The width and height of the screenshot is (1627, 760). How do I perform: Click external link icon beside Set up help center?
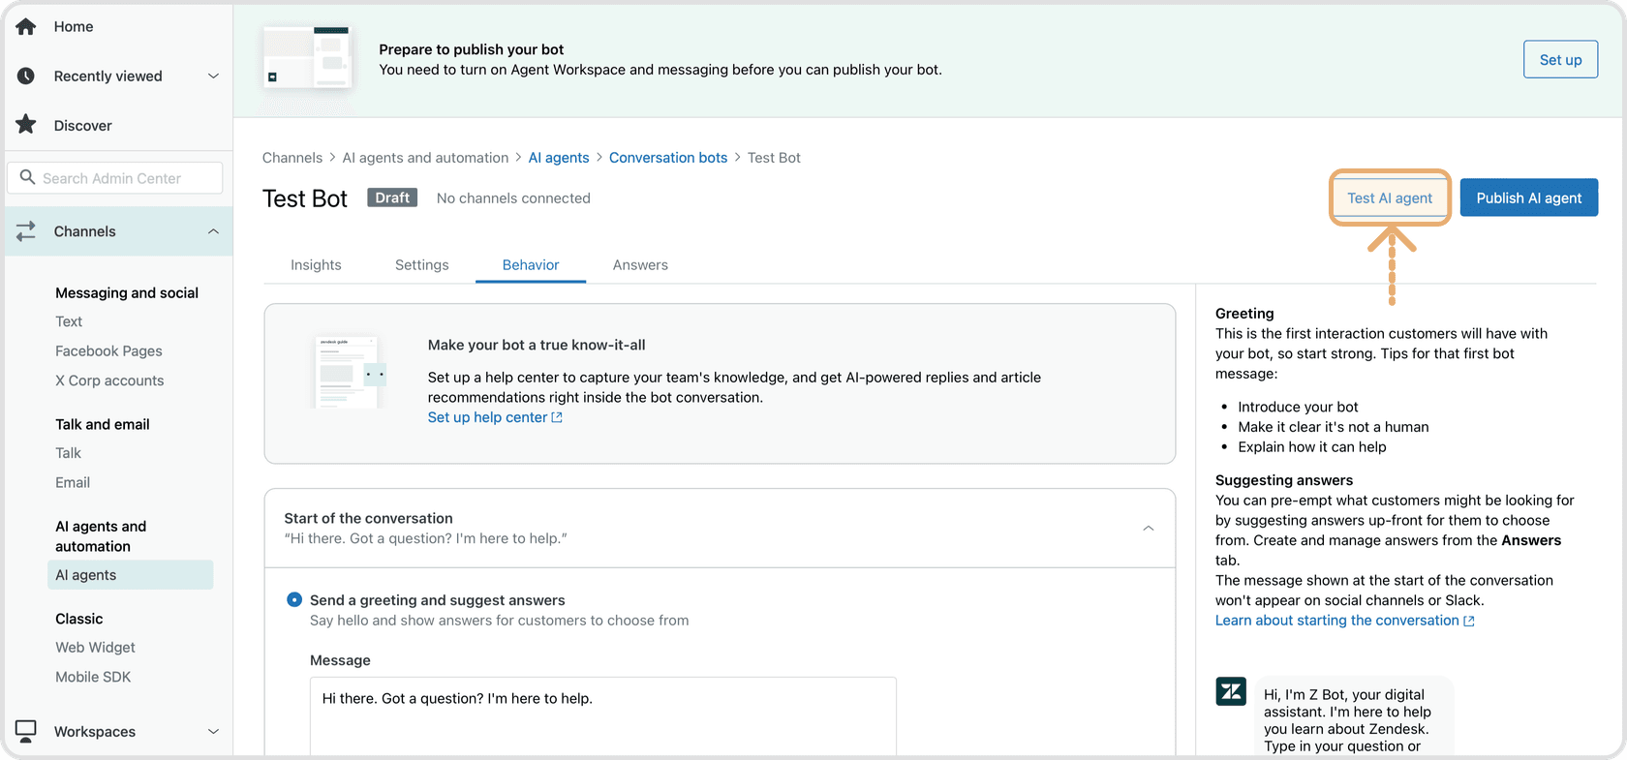click(x=557, y=418)
